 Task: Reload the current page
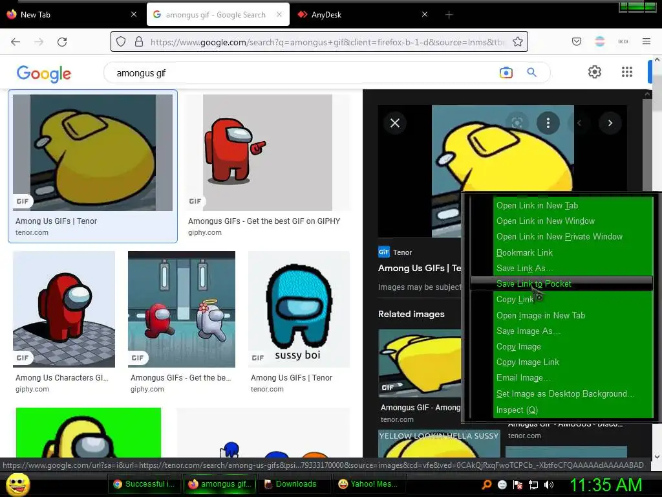point(62,42)
